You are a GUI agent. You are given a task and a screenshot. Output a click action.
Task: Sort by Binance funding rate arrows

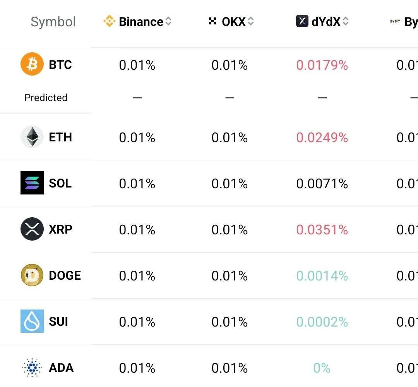coord(168,21)
